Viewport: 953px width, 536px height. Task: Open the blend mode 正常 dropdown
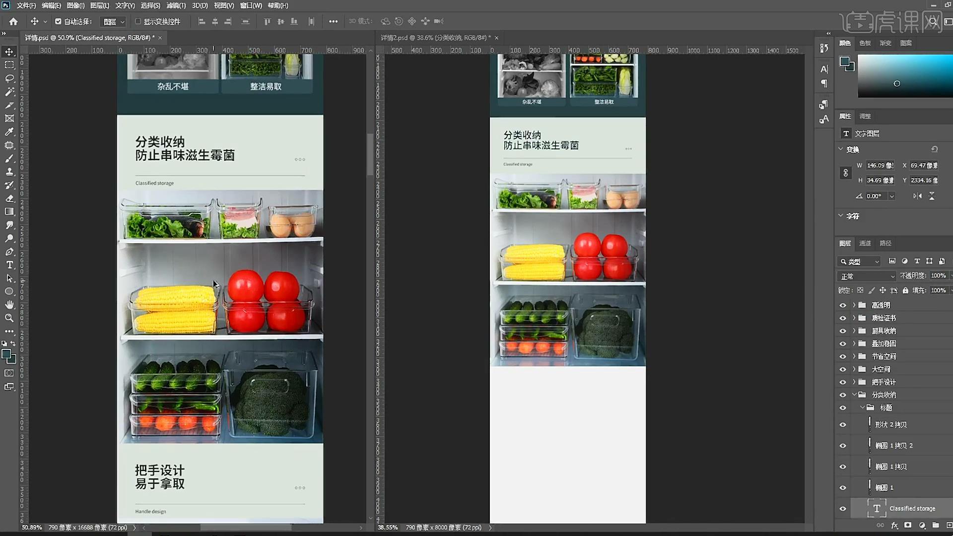(x=867, y=276)
